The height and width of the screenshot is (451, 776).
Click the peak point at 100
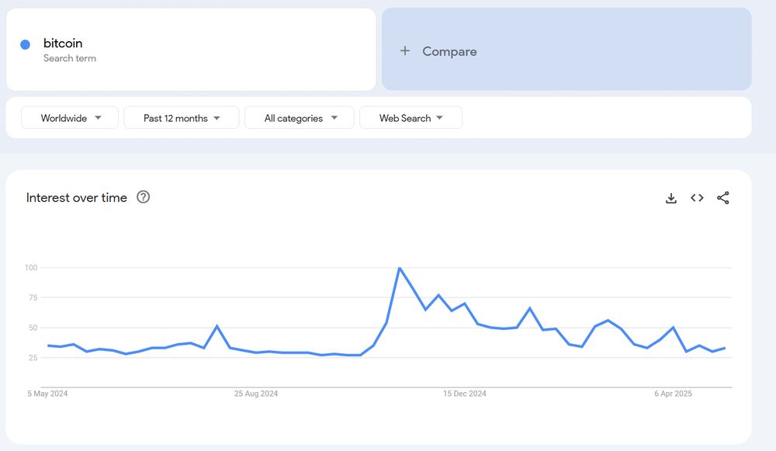[x=400, y=268]
